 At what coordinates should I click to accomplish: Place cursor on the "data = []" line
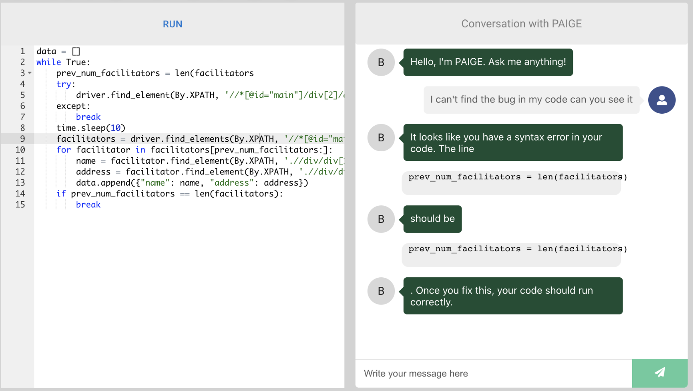pos(58,51)
